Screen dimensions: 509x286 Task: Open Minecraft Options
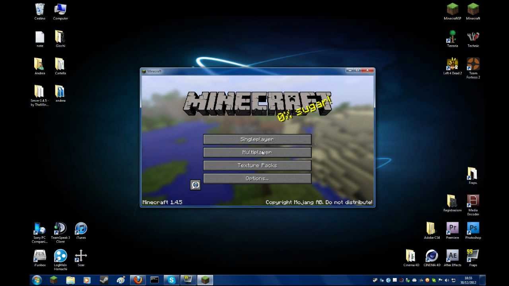click(257, 178)
